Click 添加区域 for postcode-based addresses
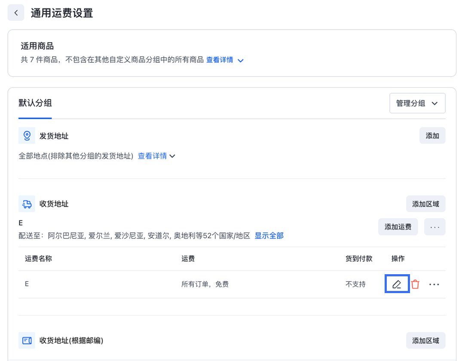Screen dimensions: 465x361 (x=425, y=340)
